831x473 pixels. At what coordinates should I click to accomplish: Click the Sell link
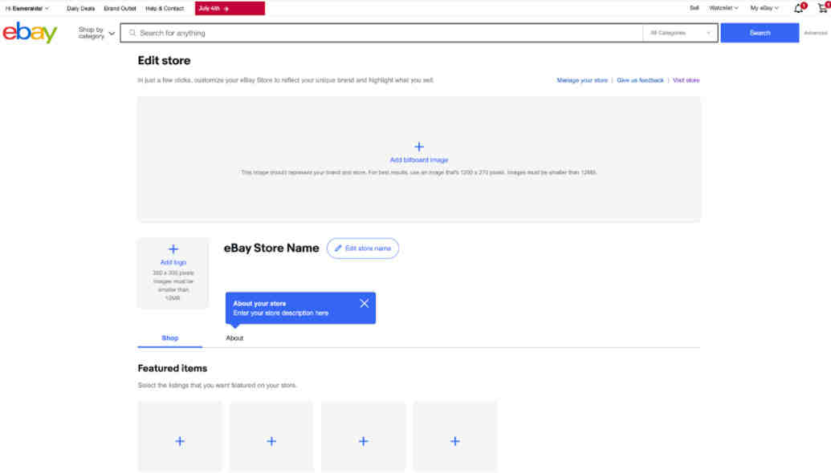[x=694, y=8]
